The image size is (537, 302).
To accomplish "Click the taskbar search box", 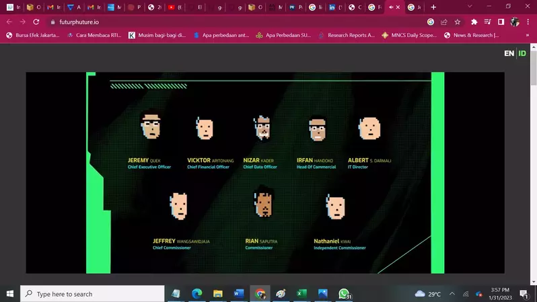I will click(x=92, y=294).
